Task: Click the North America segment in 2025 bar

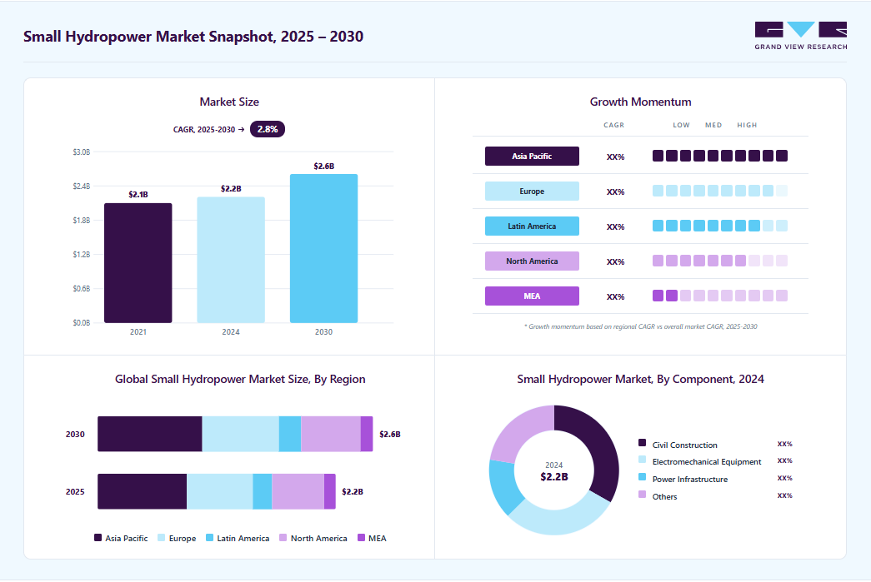Action: tap(298, 491)
